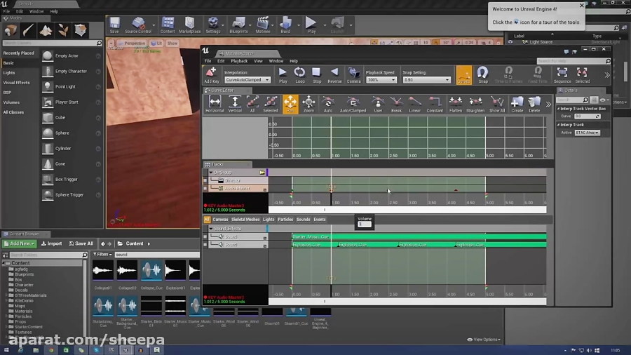The height and width of the screenshot is (355, 631).
Task: Open Active ETAC dropdown in Details
Action: pos(587,133)
